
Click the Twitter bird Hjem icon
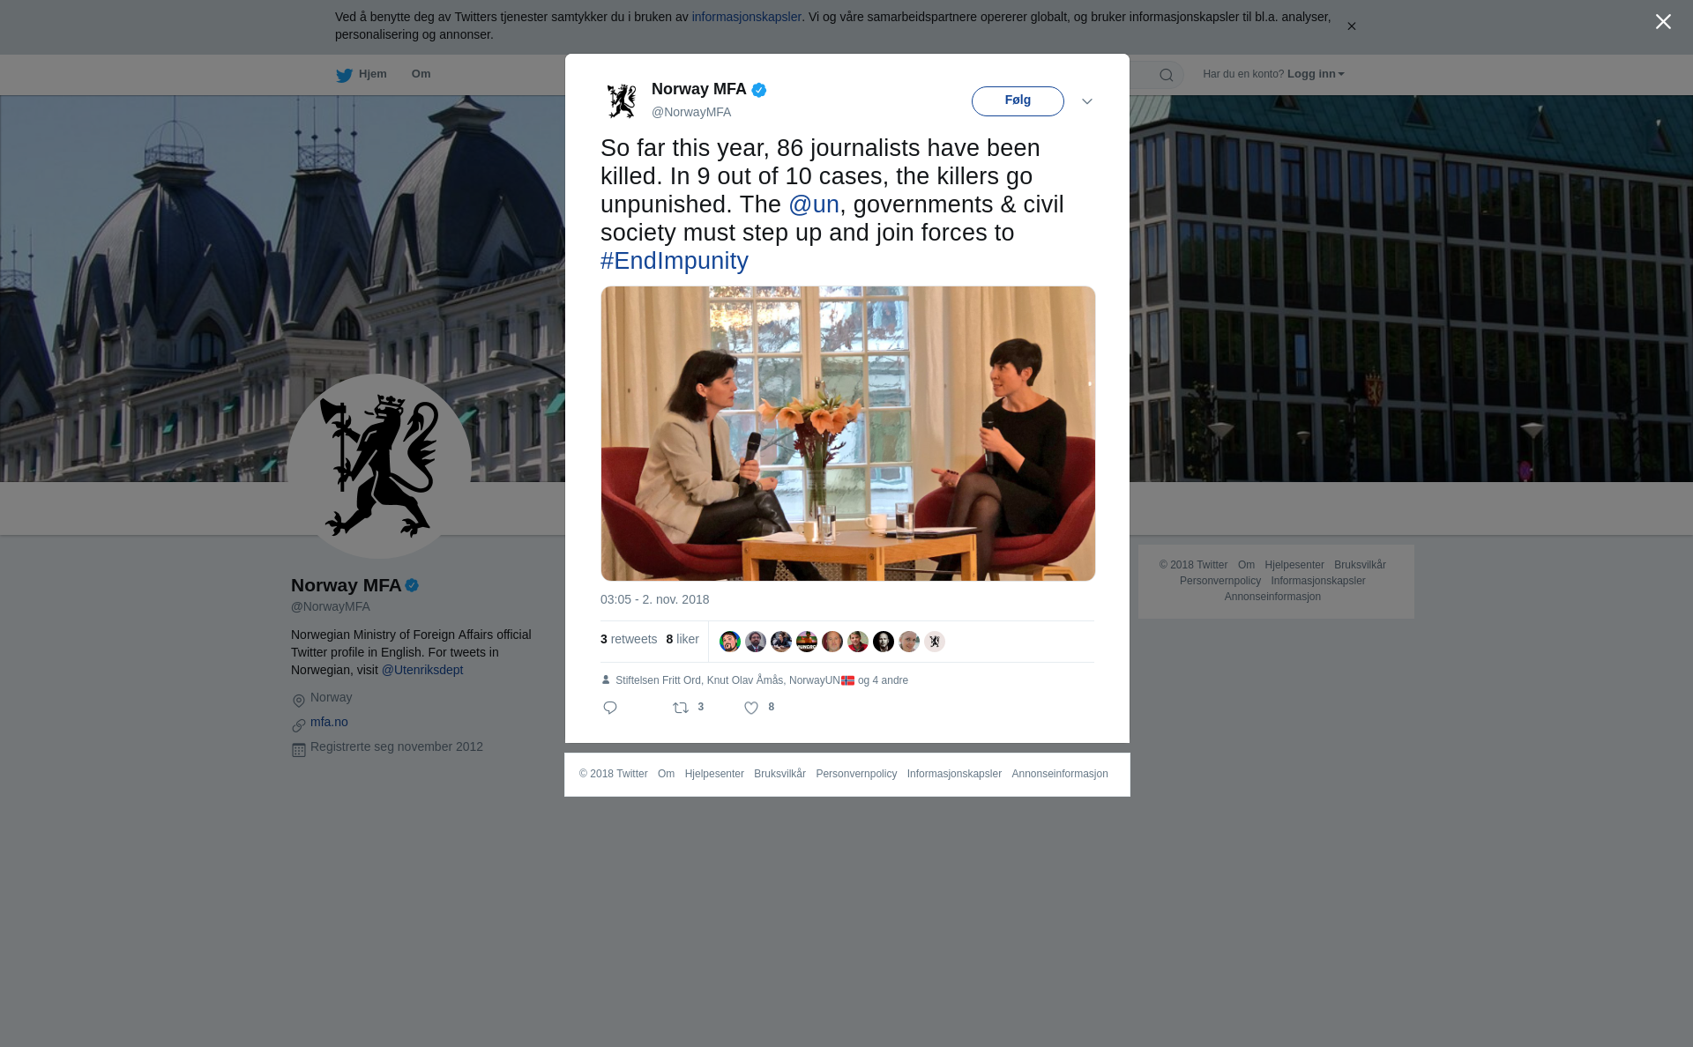coord(344,75)
